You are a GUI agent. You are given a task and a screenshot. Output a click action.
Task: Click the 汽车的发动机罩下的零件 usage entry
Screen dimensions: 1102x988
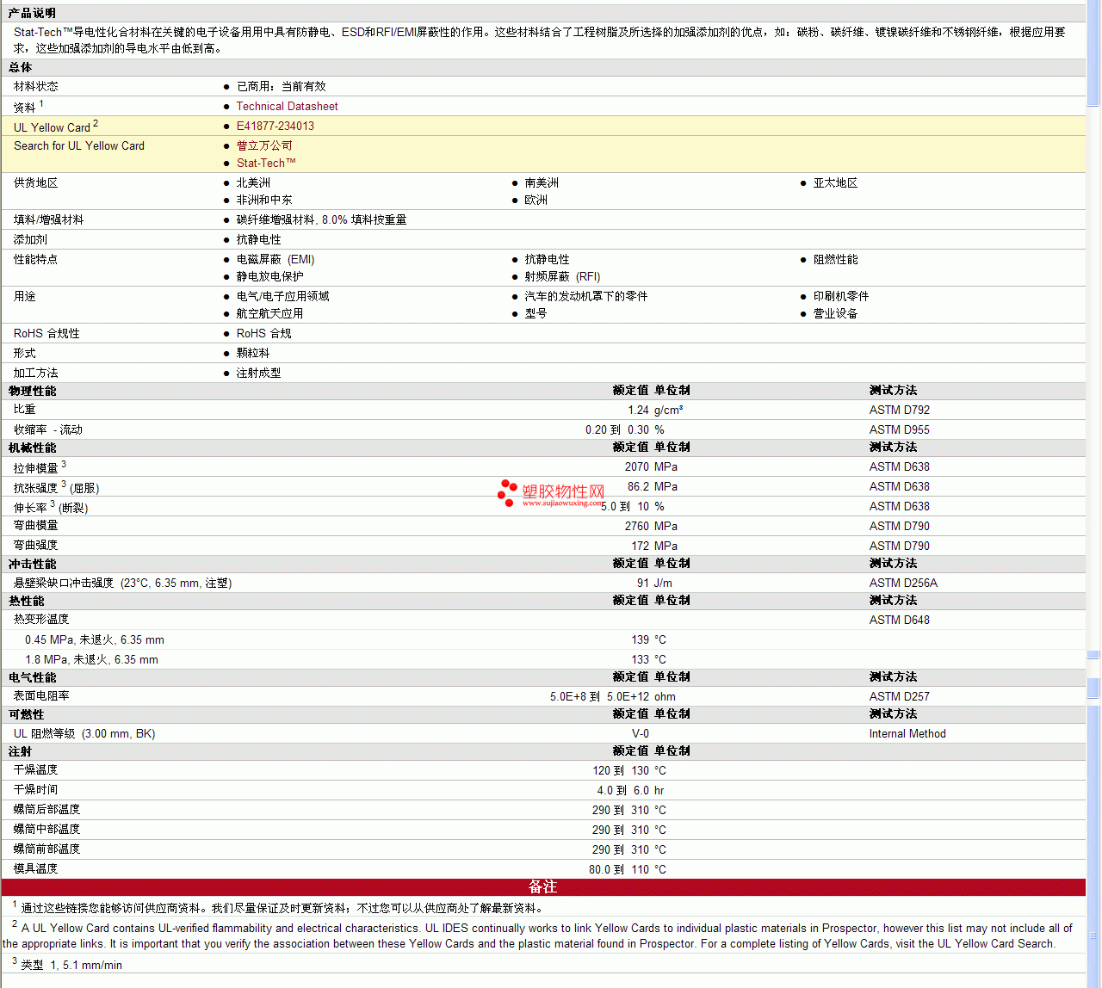pos(586,296)
